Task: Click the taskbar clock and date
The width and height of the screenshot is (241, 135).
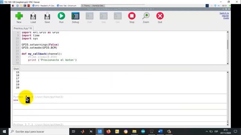Action: [x=226, y=132]
